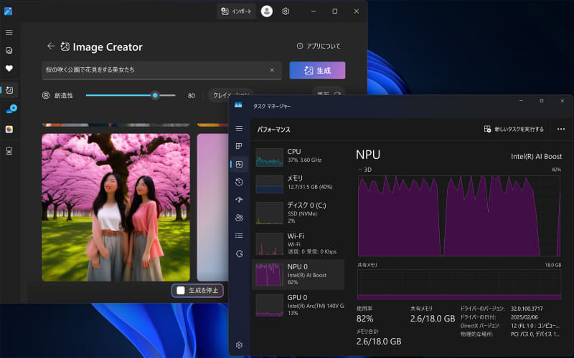This screenshot has height=358, width=574.
Task: Open Photos settings gear icon
Action: (286, 11)
